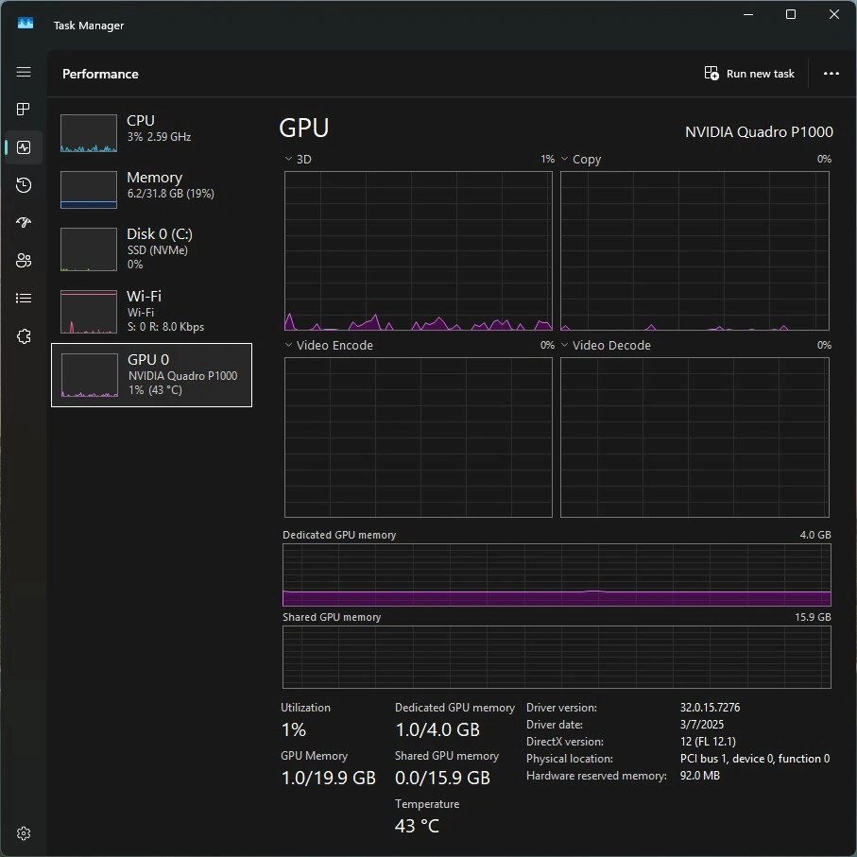Image resolution: width=857 pixels, height=857 pixels.
Task: Go to the Processes page icon
Action: 24,110
